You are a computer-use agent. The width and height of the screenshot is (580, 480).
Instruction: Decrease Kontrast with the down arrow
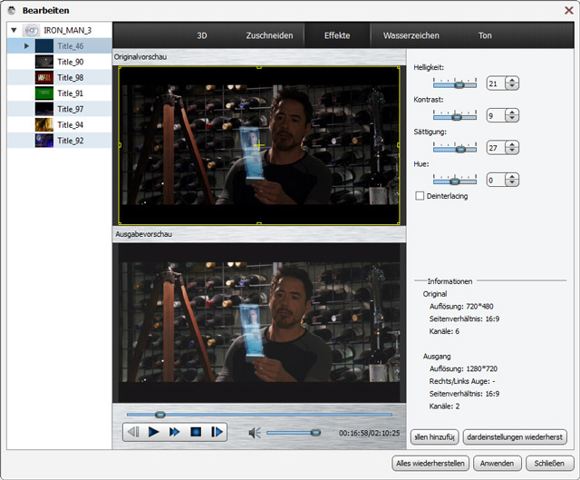(512, 119)
